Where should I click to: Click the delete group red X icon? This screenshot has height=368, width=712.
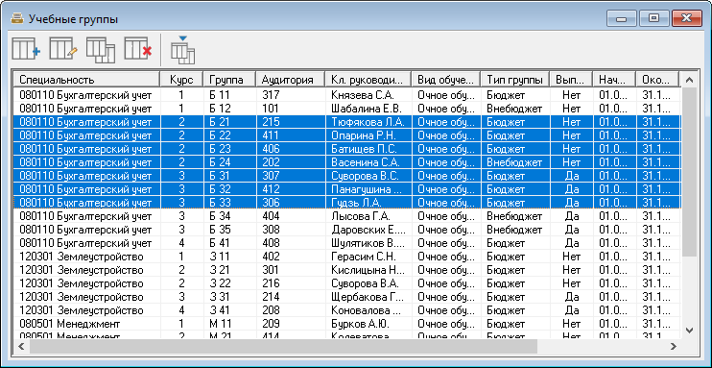138,50
